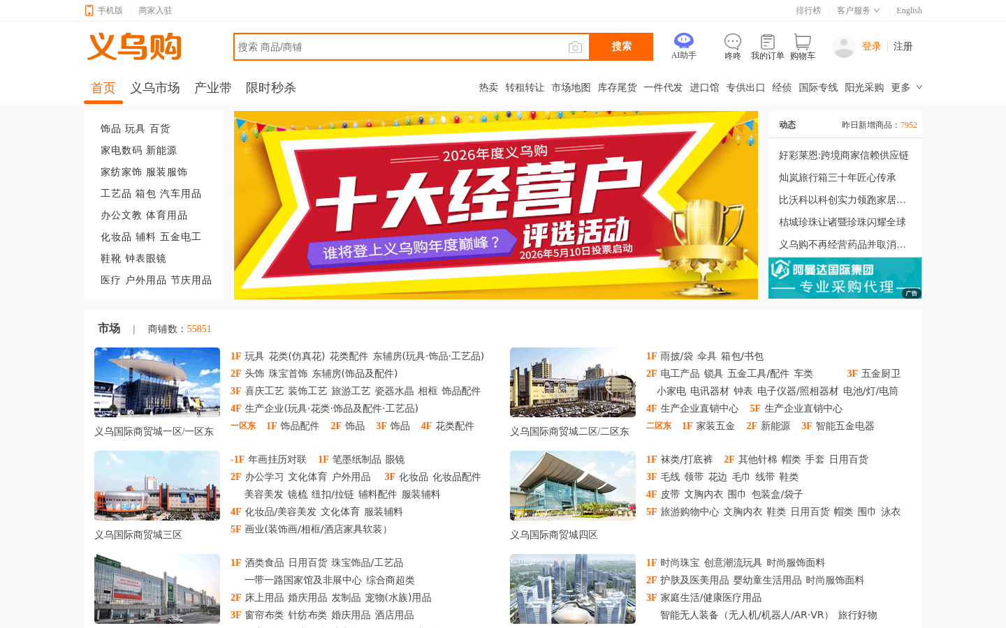Open the 排行榜 link

click(808, 10)
